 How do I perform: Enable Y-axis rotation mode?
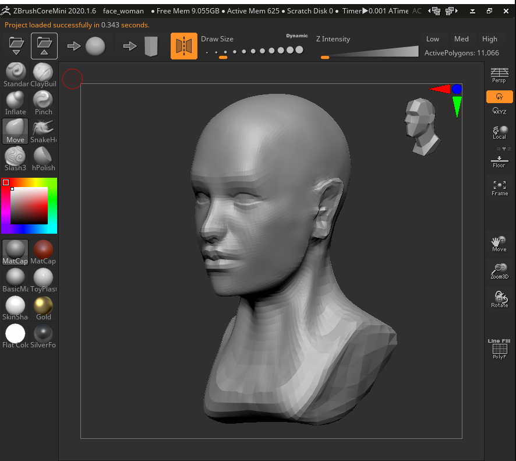499,97
